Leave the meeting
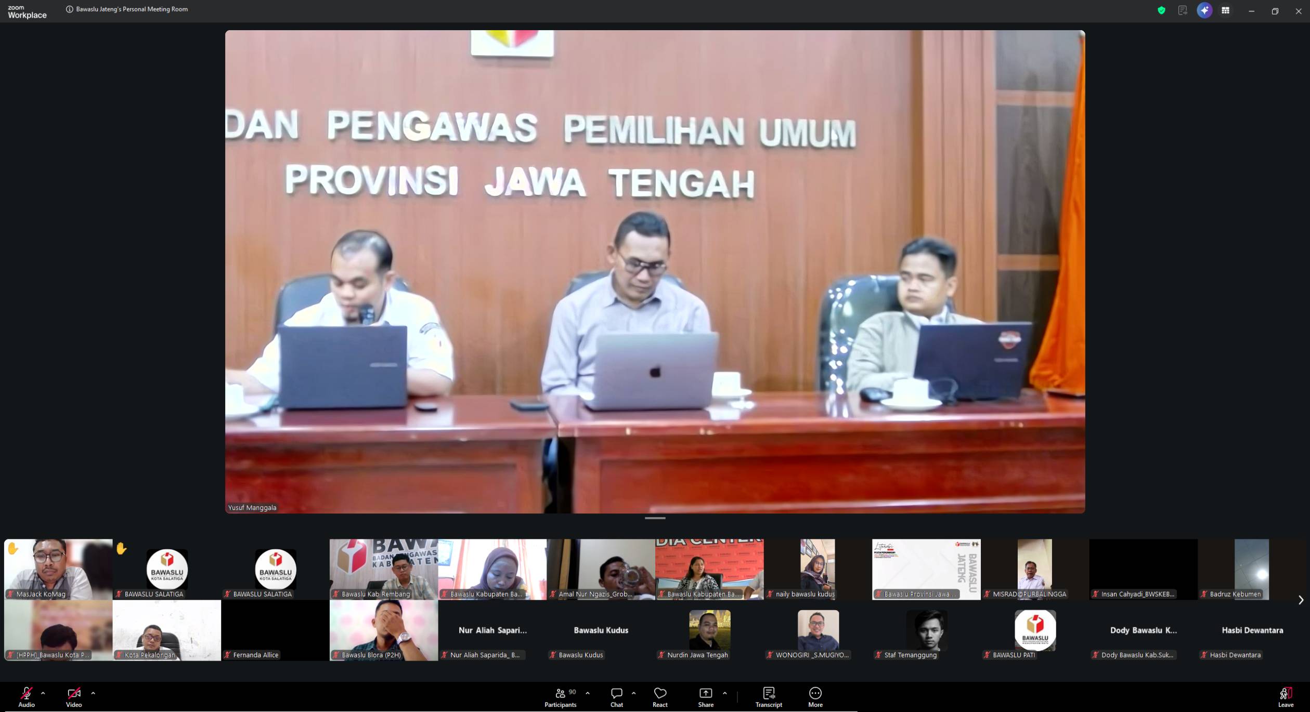This screenshot has height=712, width=1310. click(1286, 697)
